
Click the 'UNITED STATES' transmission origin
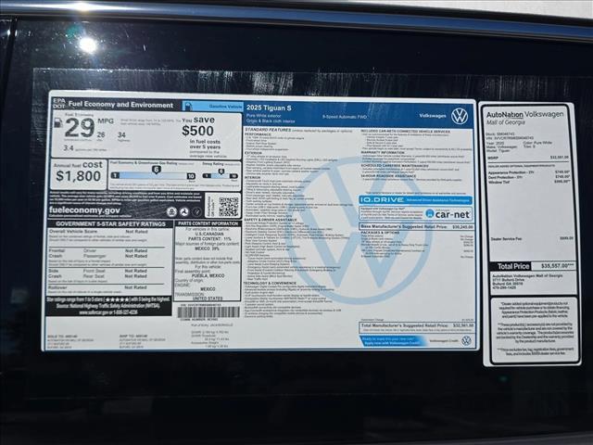[x=208, y=299]
